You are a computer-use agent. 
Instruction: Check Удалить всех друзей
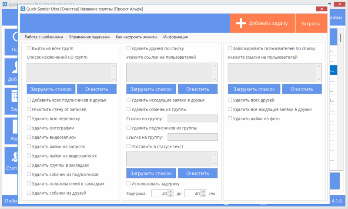(230, 100)
